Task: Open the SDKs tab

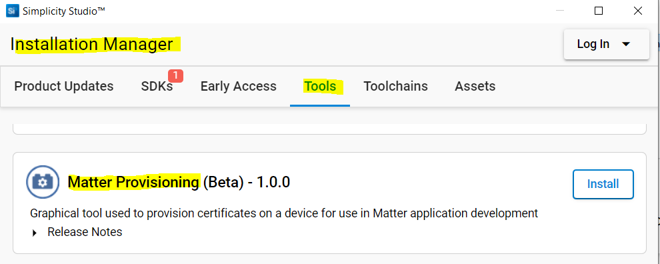Action: point(157,86)
